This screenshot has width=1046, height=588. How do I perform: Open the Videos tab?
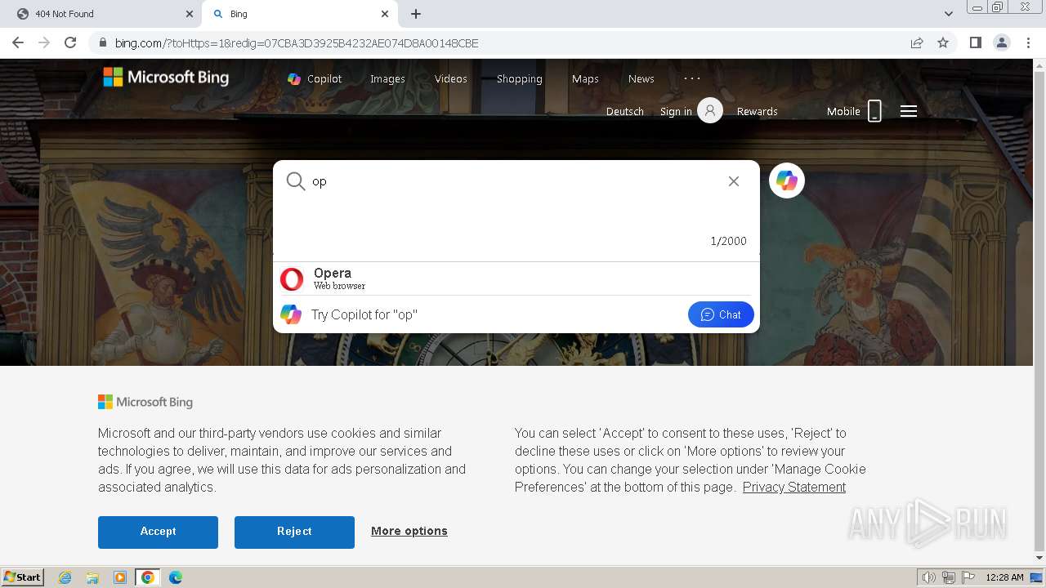point(451,78)
